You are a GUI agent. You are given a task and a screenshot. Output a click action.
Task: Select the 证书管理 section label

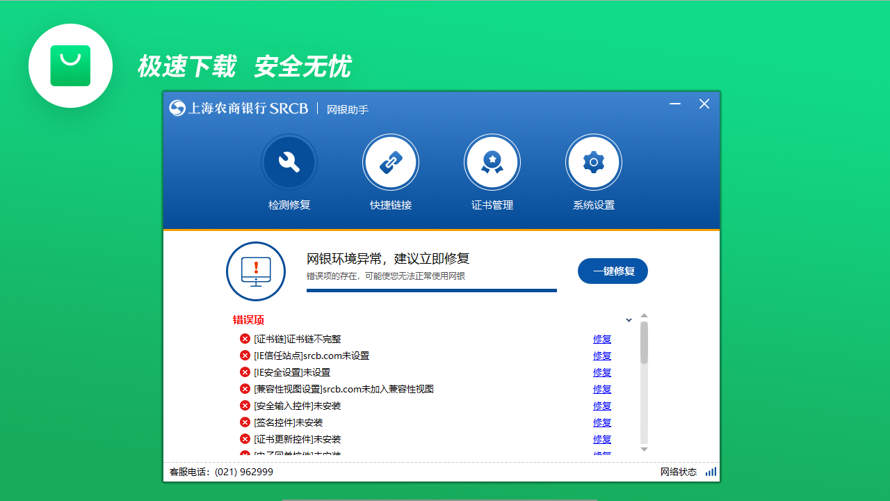click(492, 205)
